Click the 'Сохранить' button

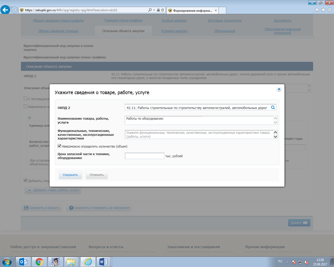70,175
